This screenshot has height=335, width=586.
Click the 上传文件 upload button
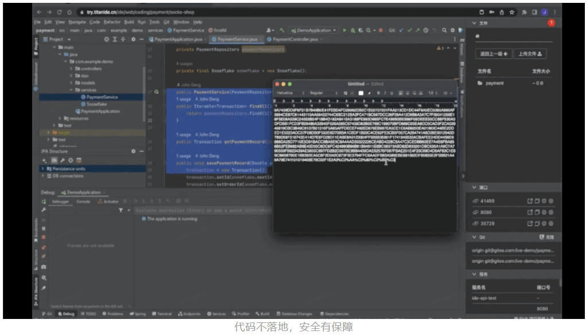[530, 54]
